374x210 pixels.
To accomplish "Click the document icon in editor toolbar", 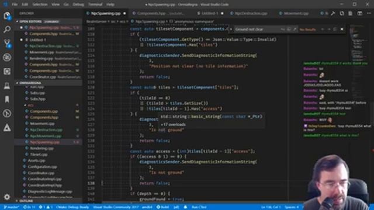I will [351, 13].
